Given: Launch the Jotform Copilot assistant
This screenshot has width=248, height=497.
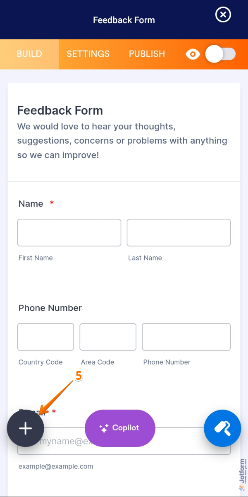Looking at the screenshot, I should (120, 428).
